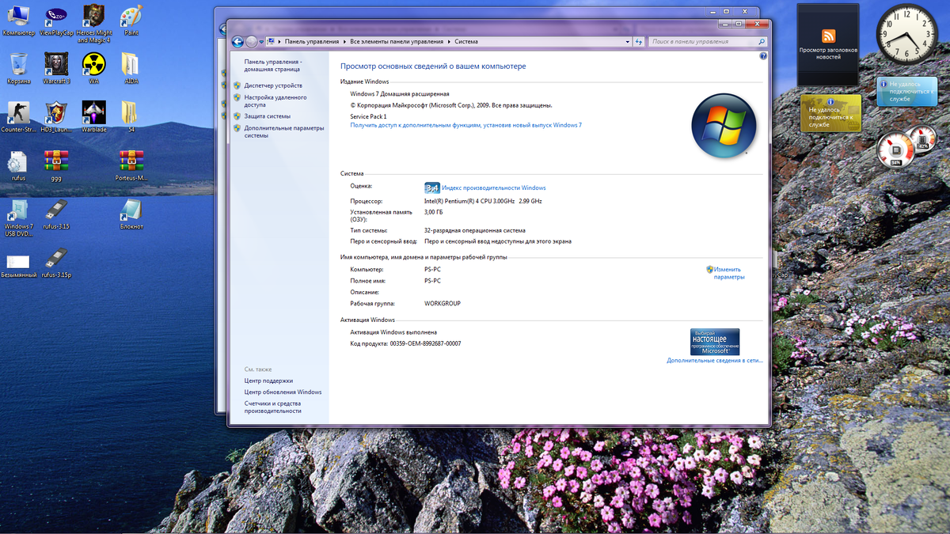Click the RSS feed headlines gadget icon

coord(829,36)
